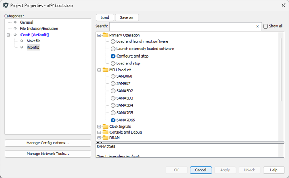The width and height of the screenshot is (289, 178).
Task: Click the DRAM folder icon
Action: coord(106,138)
